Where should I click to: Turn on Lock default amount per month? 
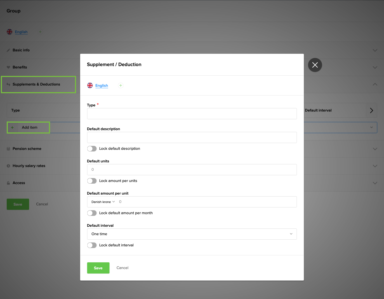tap(92, 213)
